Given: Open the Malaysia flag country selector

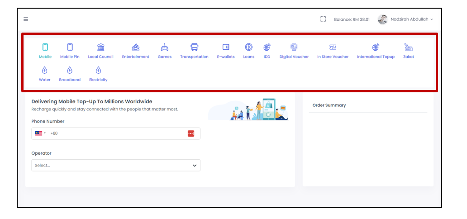Looking at the screenshot, I should [x=40, y=133].
